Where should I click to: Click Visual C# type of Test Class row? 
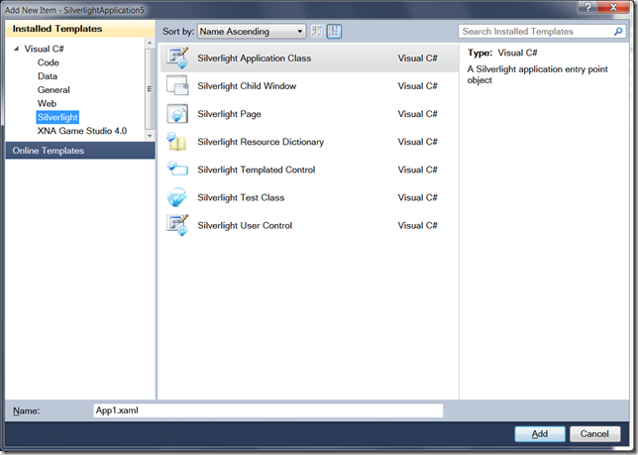[x=417, y=197]
